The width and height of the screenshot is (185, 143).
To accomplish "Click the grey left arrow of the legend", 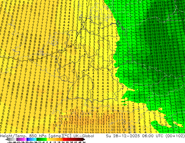I will [x=6, y=139].
